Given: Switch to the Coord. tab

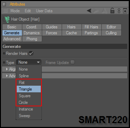Looking at the screenshot, I should coord(32,27).
